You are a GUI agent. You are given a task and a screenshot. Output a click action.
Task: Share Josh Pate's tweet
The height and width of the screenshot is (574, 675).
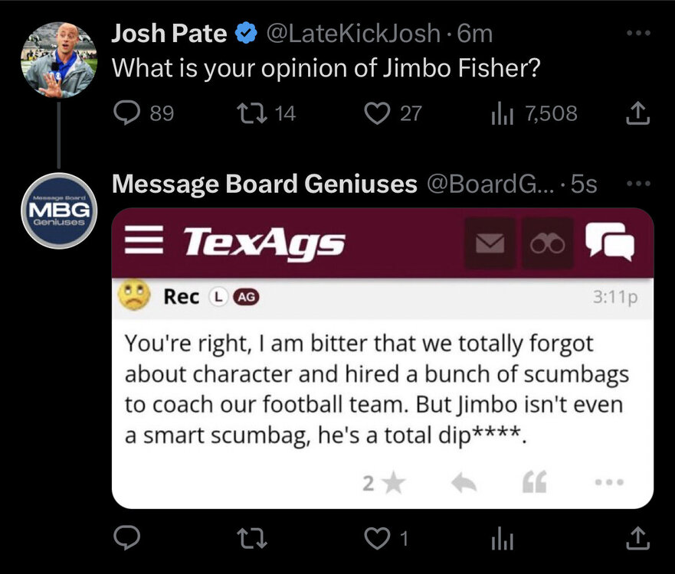coord(637,113)
